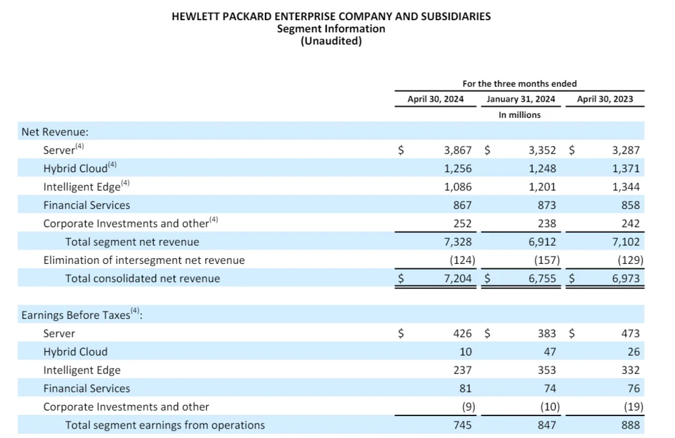Select the "January 31, 2024" column header

click(521, 99)
